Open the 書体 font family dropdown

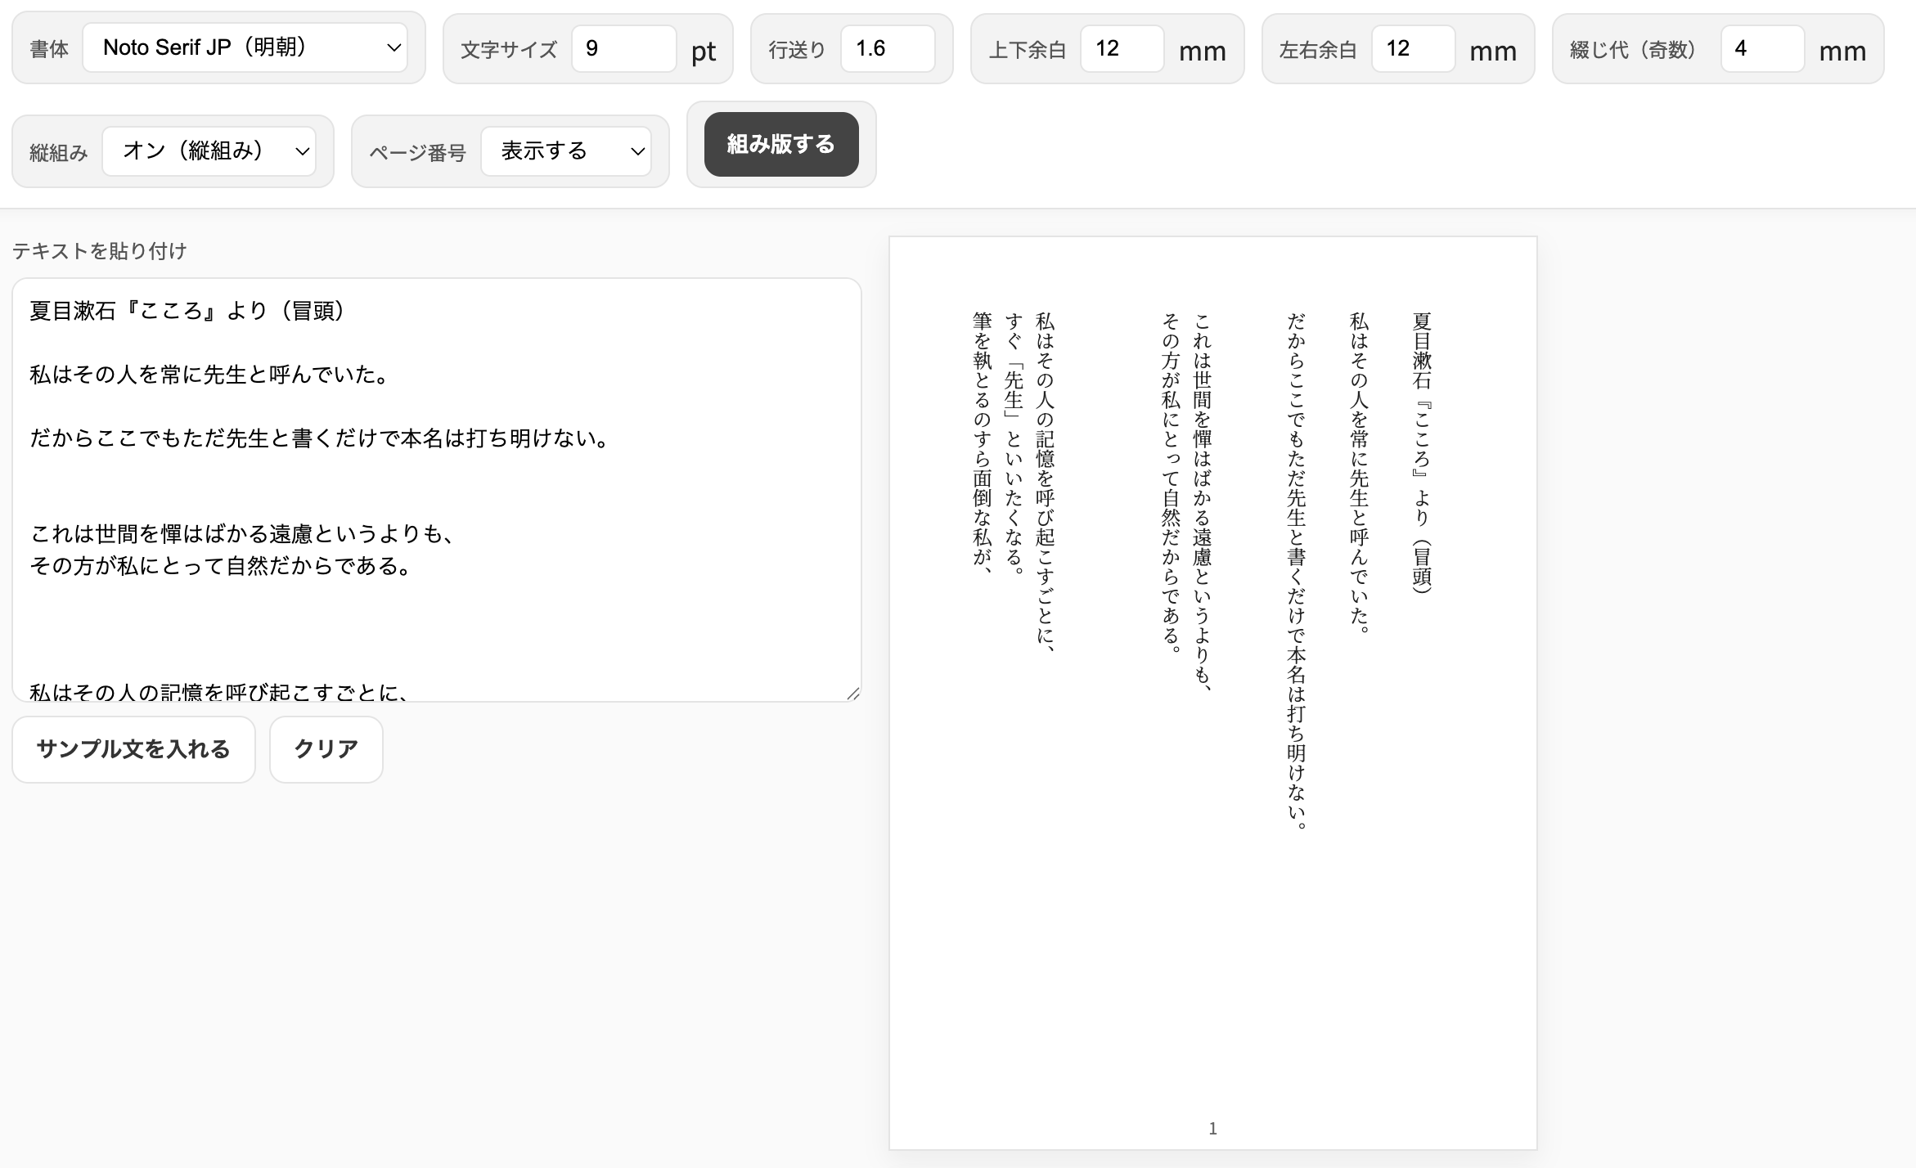(x=245, y=47)
